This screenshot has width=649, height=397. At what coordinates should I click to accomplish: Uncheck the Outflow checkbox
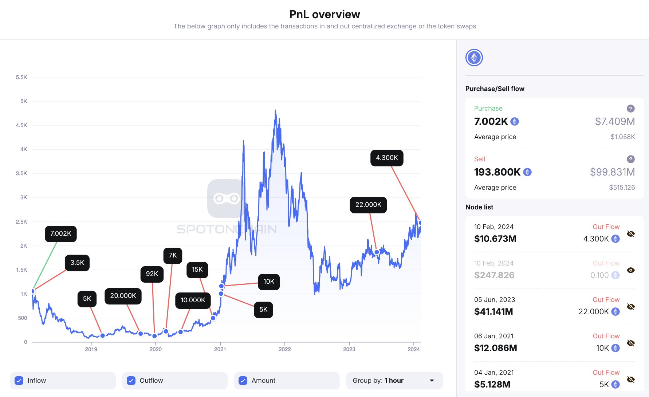point(131,381)
